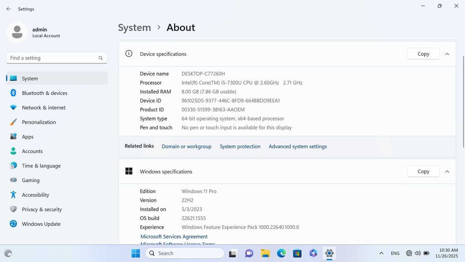This screenshot has height=262, width=465.
Task: Click the search magnifier in Find a setting
Action: pyautogui.click(x=101, y=58)
